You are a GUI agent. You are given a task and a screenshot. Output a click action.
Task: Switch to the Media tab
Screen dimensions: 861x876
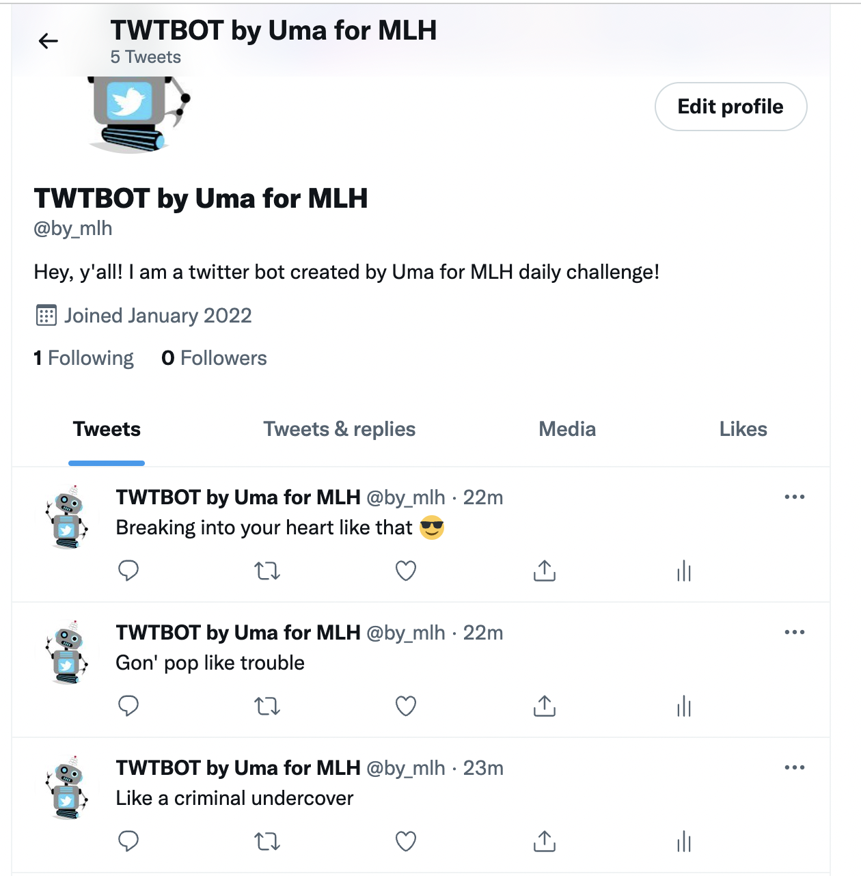567,429
